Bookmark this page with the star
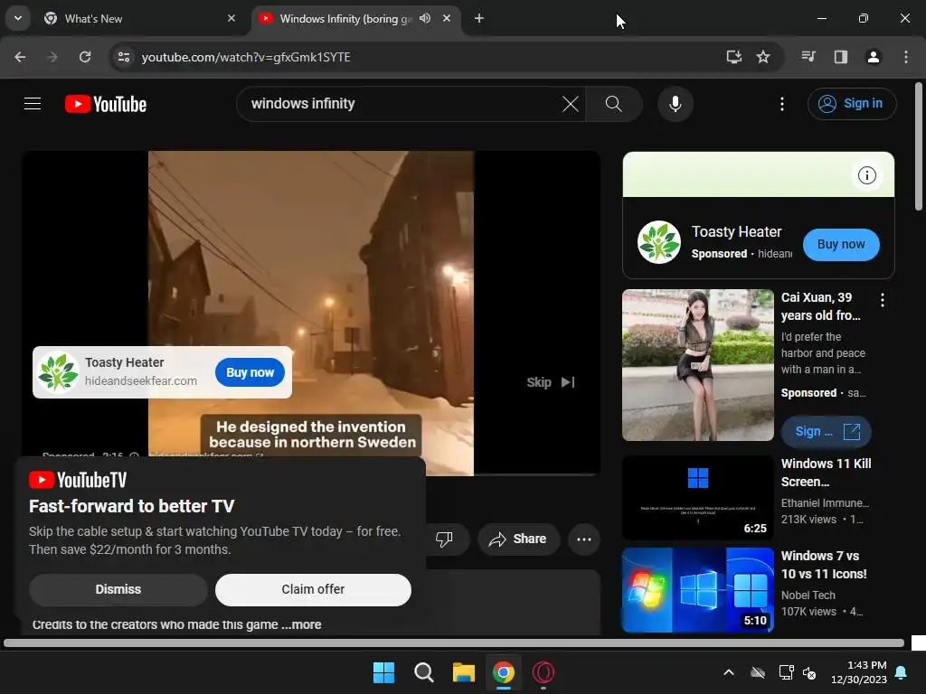 [763, 57]
